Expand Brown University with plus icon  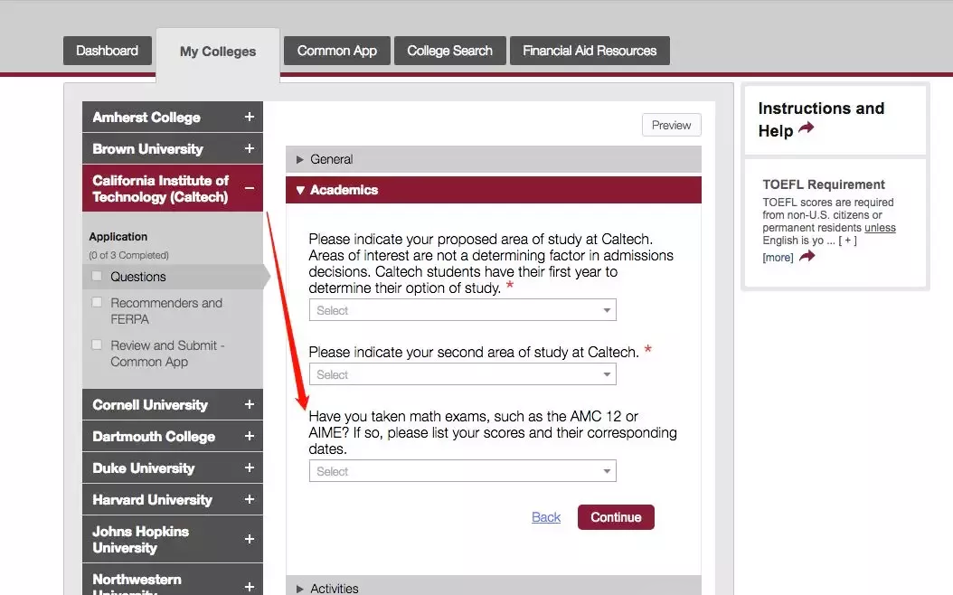(249, 149)
